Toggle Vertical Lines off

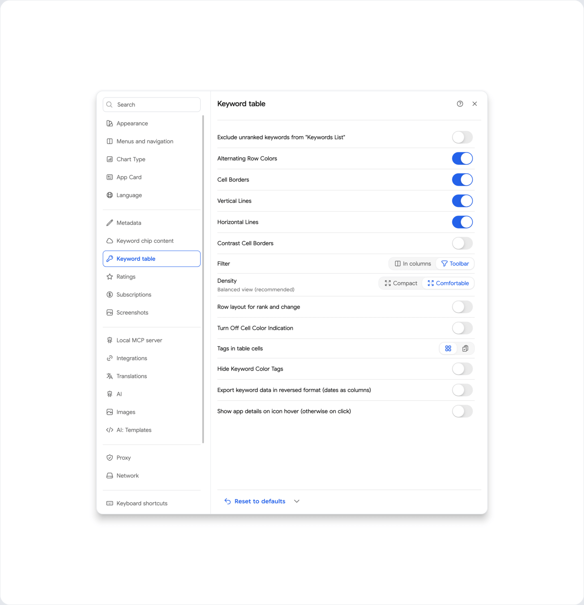click(x=462, y=201)
